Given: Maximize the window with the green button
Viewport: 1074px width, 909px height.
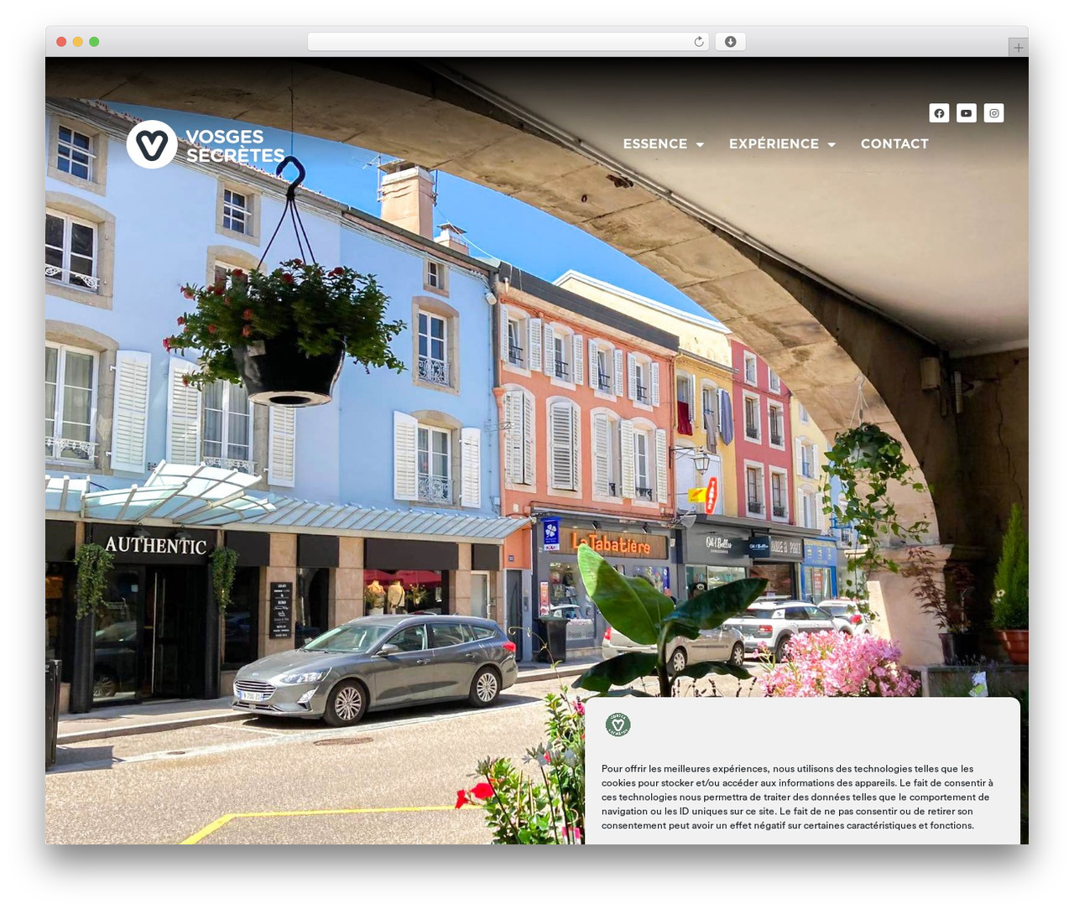Looking at the screenshot, I should click(94, 42).
